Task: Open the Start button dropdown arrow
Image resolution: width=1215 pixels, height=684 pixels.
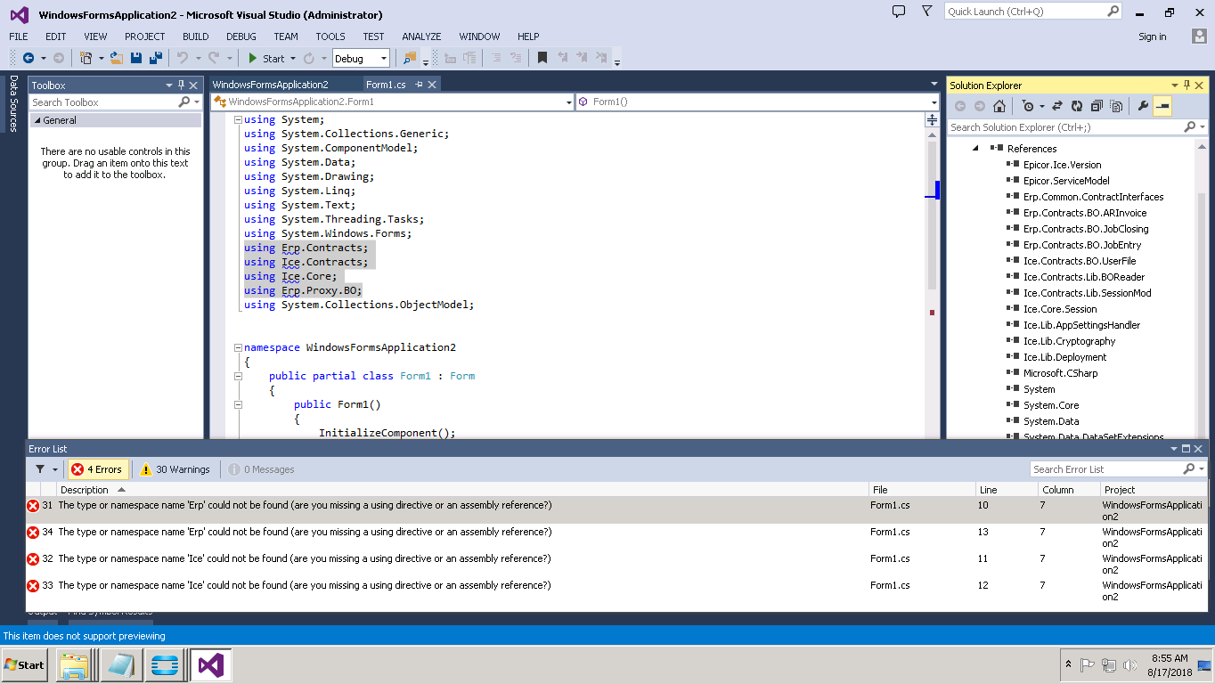Action: pos(292,59)
